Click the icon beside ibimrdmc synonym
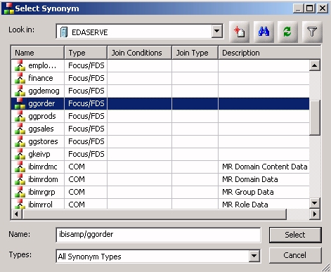 [x=20, y=167]
